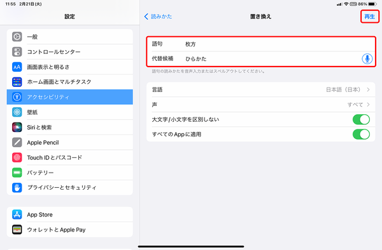The height and width of the screenshot is (250, 382).
Task: Select 一般 in settings sidebar
Action: point(69,37)
